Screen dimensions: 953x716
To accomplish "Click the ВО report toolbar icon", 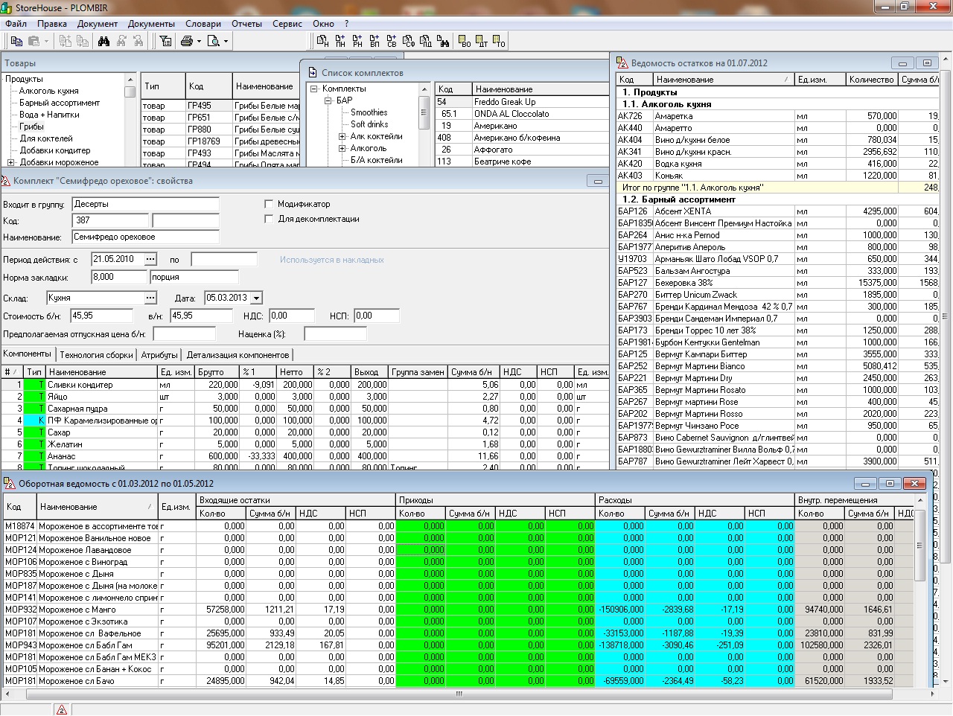I will point(465,42).
